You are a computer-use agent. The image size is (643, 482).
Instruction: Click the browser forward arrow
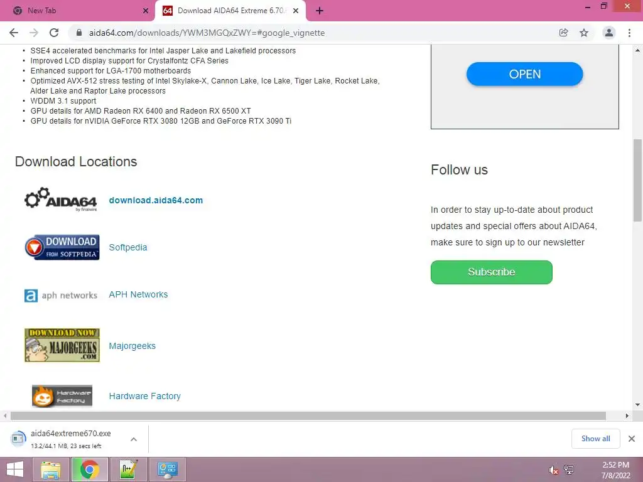click(x=34, y=33)
